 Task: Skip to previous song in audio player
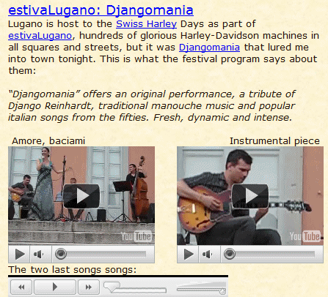[21, 287]
